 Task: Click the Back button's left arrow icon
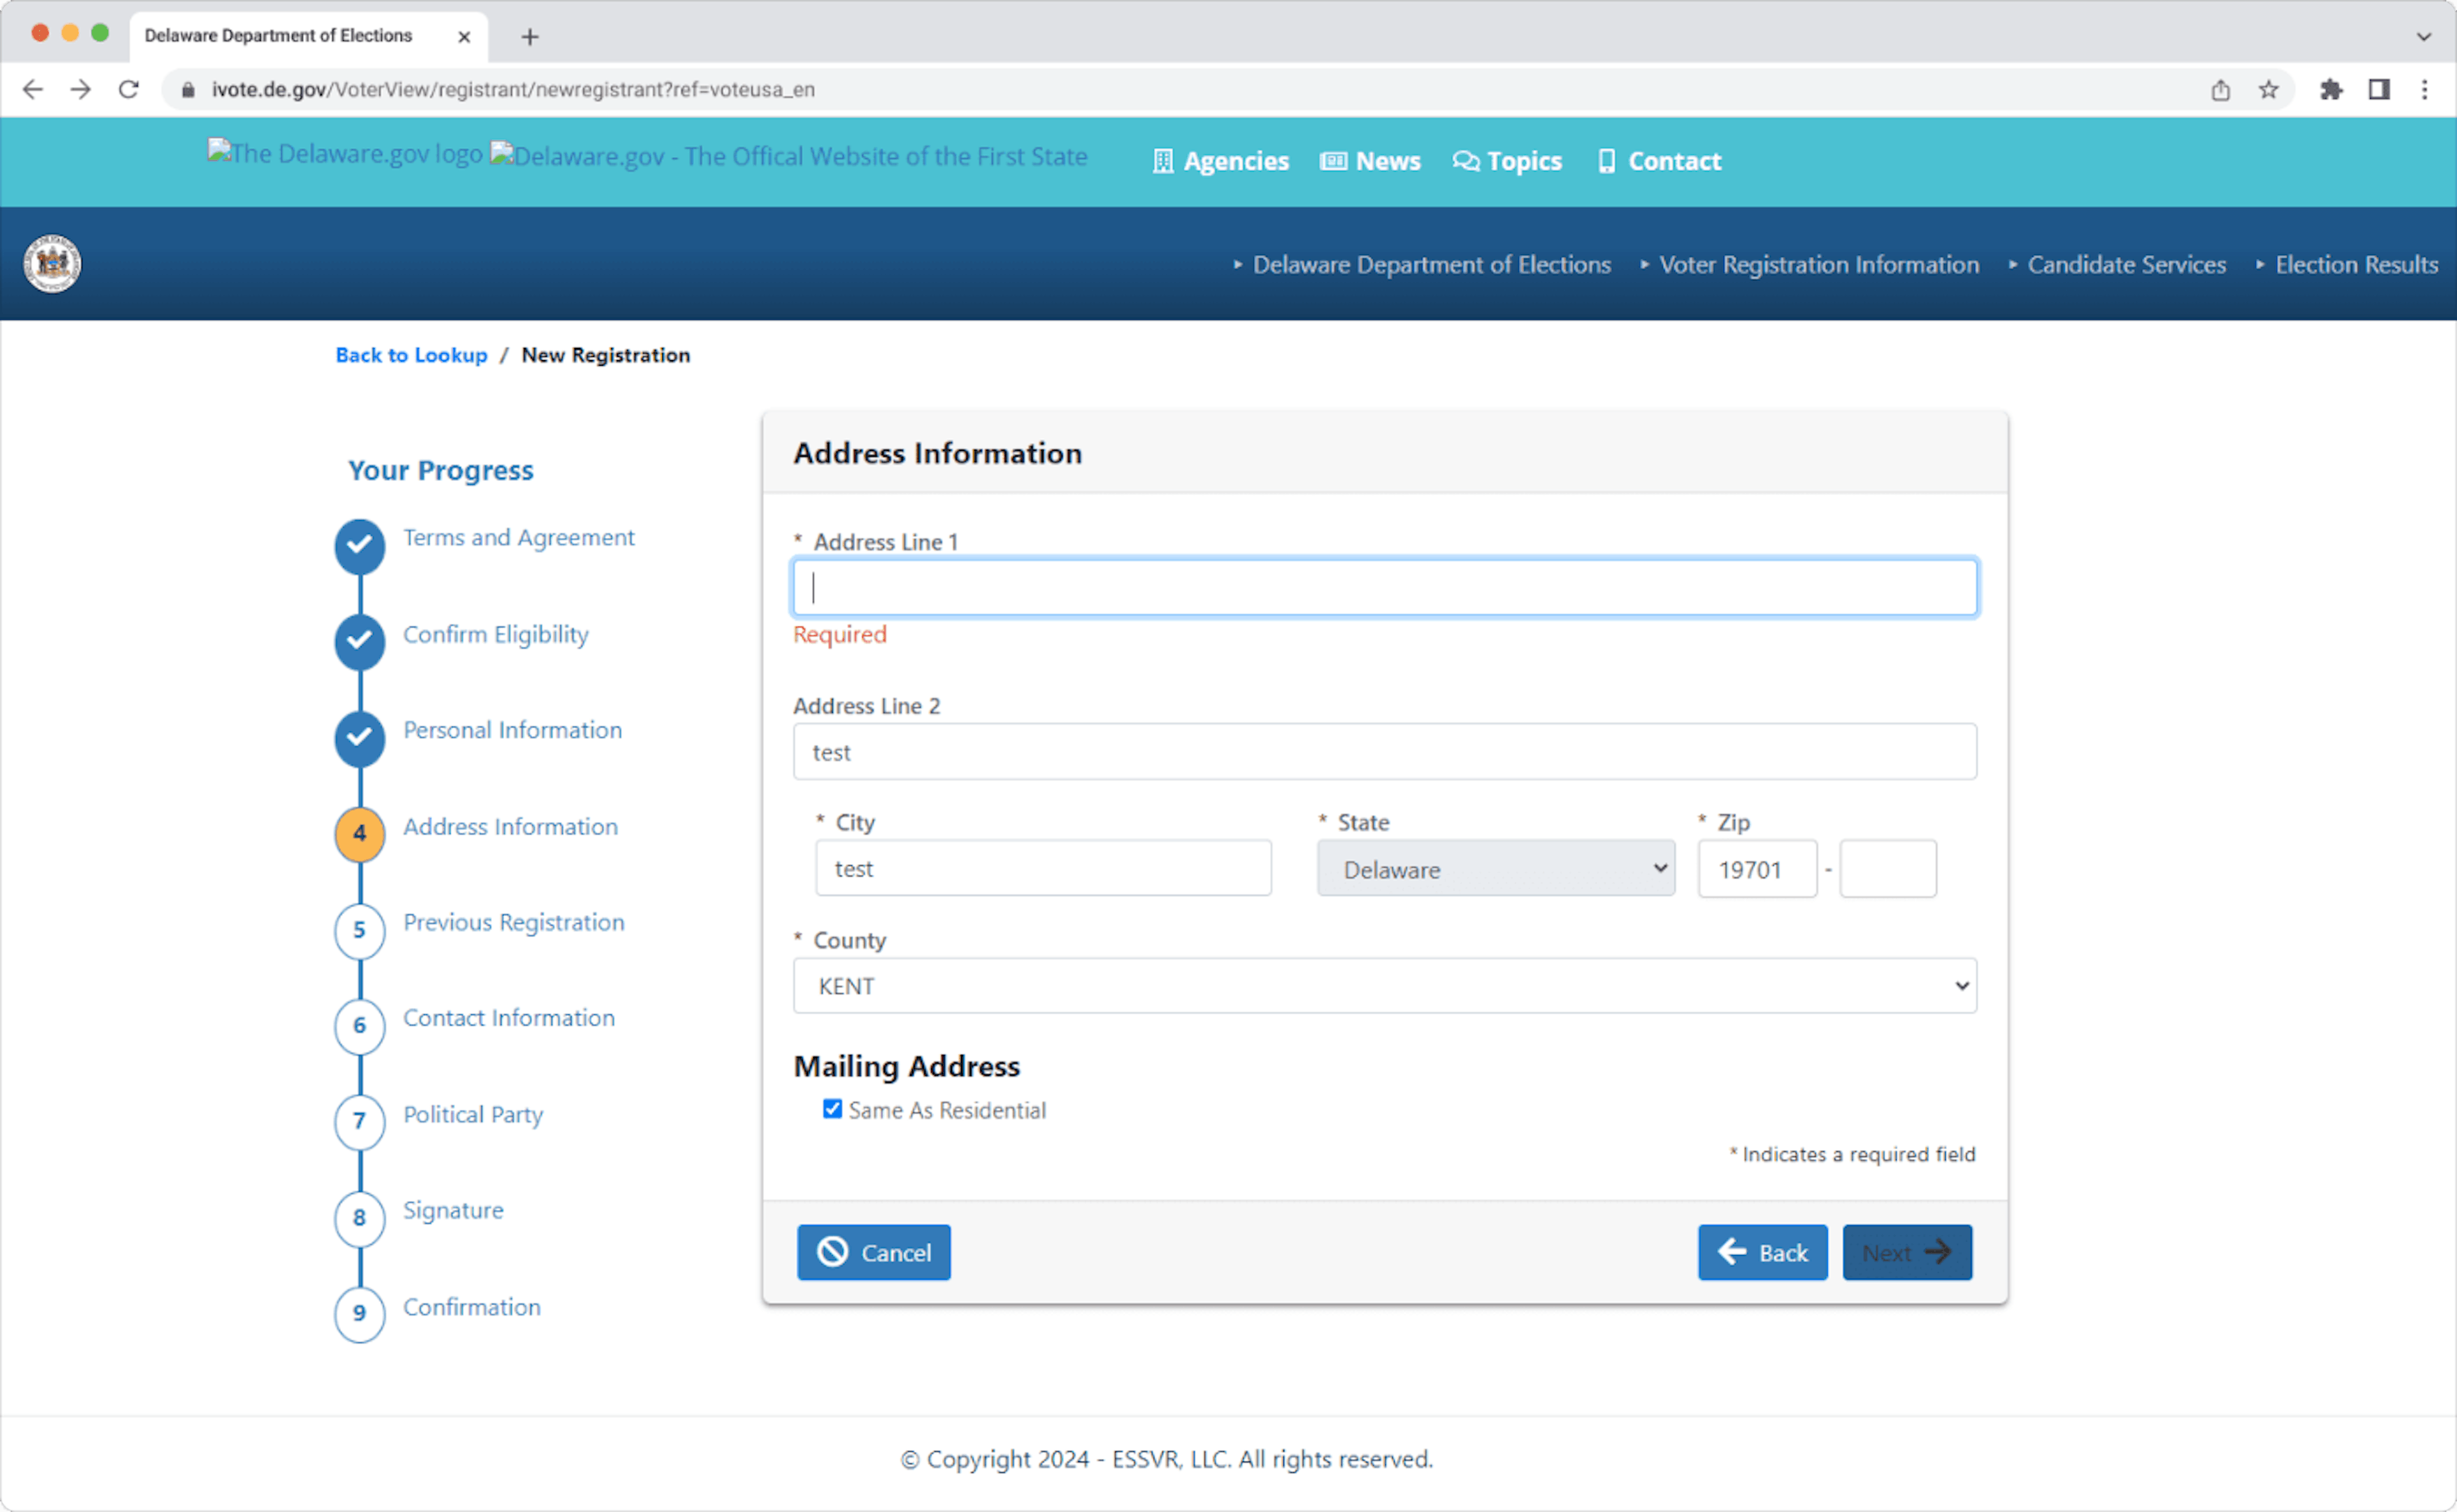(x=1732, y=1252)
